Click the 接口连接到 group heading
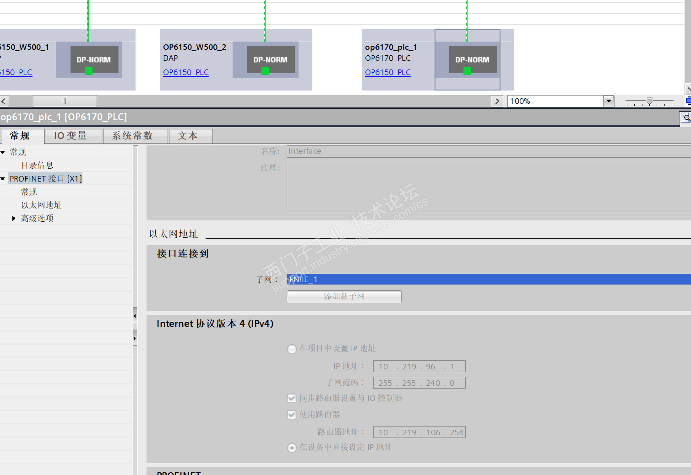 pos(183,254)
